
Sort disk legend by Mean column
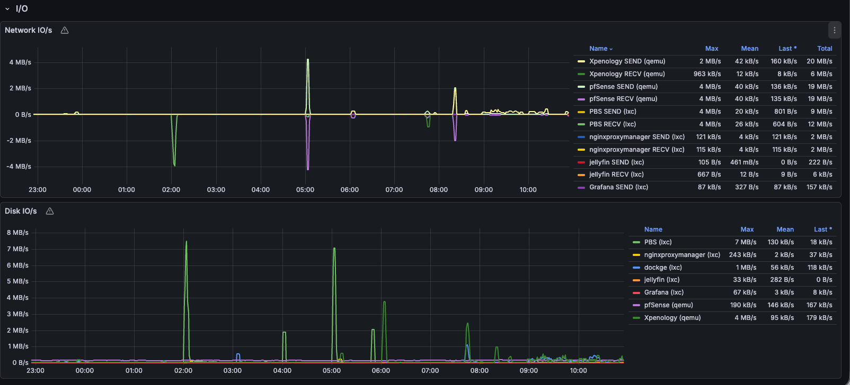[x=785, y=230]
